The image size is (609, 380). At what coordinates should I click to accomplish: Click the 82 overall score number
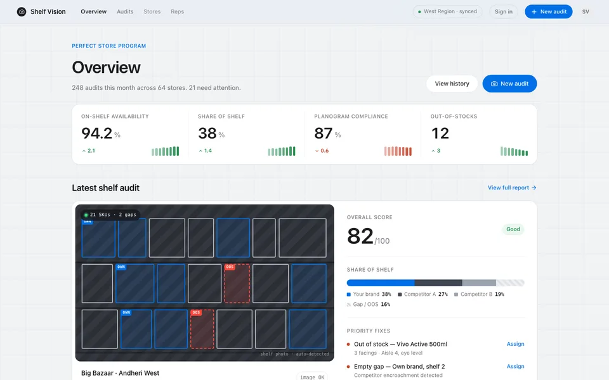(x=360, y=236)
